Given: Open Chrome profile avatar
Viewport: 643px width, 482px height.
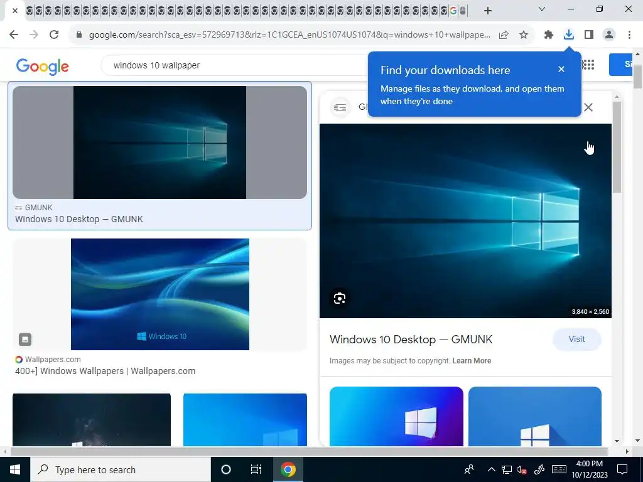Looking at the screenshot, I should tap(609, 35).
